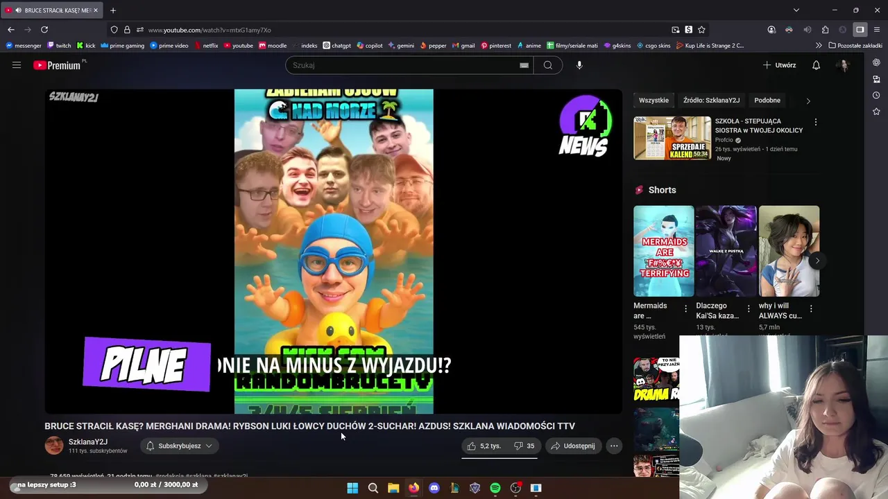
Task: Click the browser address bar URL
Action: [x=210, y=30]
